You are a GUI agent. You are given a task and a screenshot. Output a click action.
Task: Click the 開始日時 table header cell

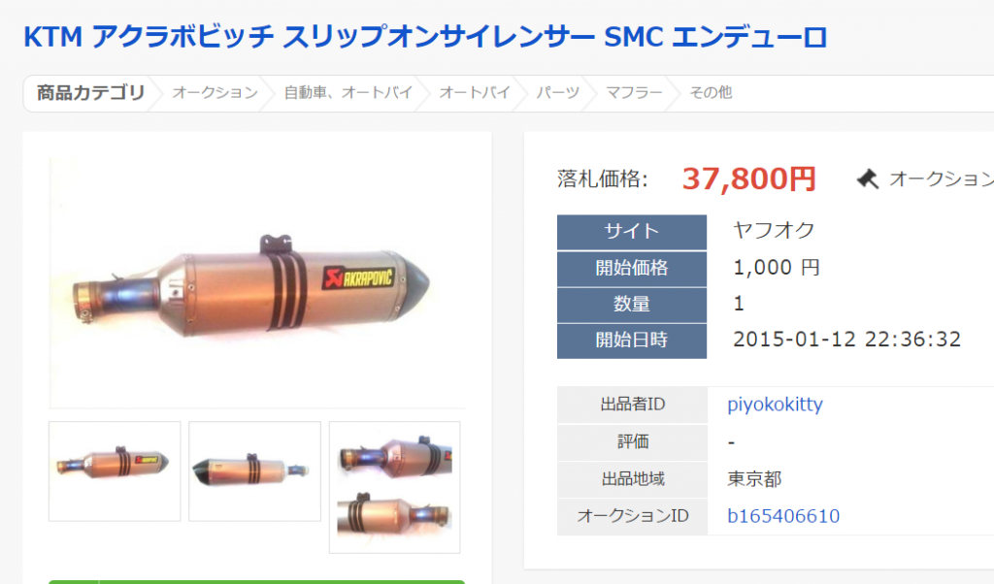[x=631, y=341]
